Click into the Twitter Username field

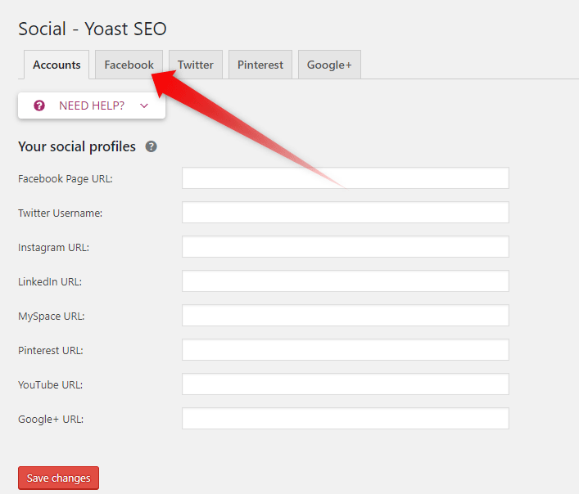345,213
